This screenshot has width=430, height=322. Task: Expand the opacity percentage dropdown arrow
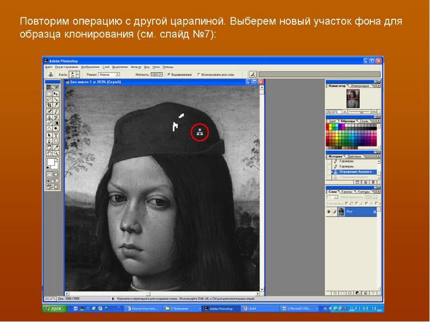coord(160,75)
